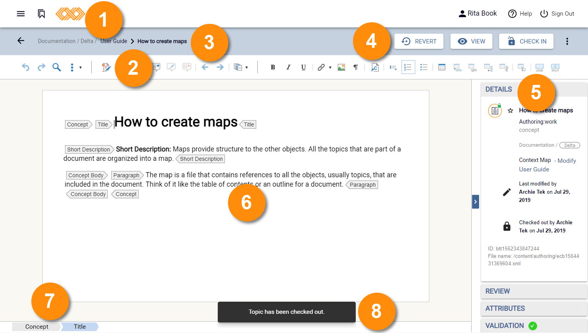The width and height of the screenshot is (588, 333).
Task: Open the link type dropdown arrow
Action: 330,68
